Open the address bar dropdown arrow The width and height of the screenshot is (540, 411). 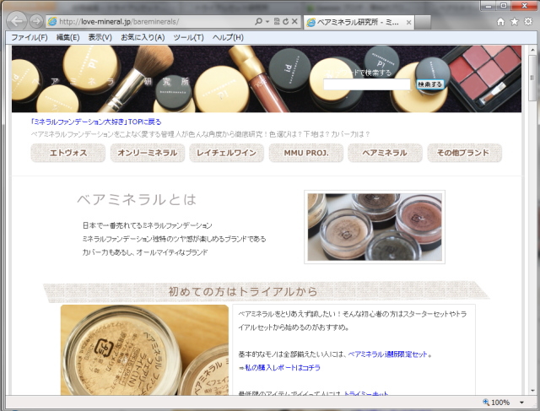click(x=267, y=21)
